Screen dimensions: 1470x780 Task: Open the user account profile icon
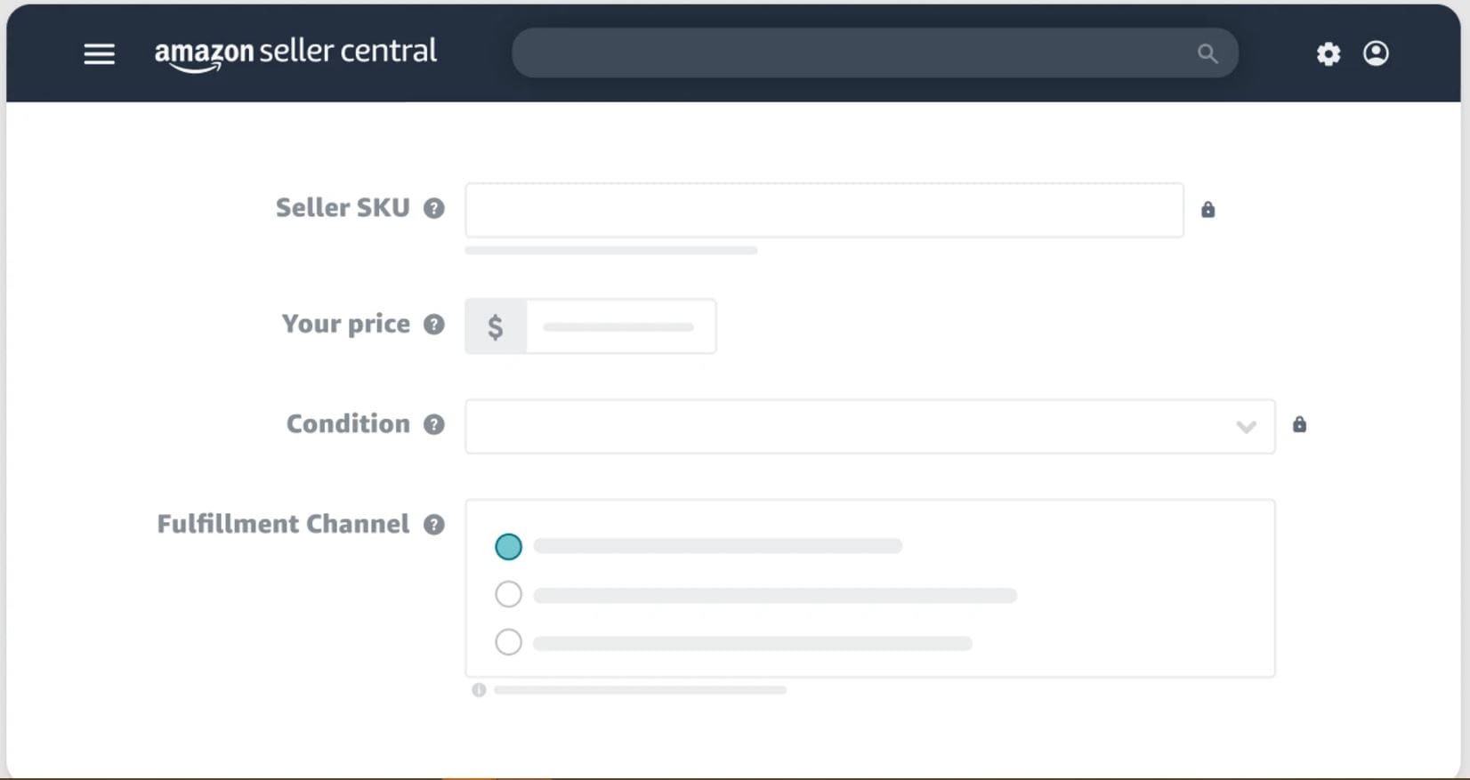click(1376, 53)
